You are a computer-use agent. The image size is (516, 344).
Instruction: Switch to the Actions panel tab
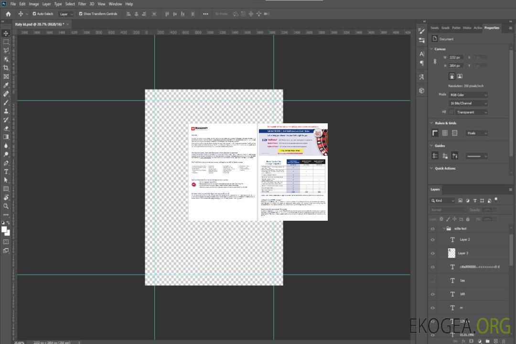click(x=477, y=28)
